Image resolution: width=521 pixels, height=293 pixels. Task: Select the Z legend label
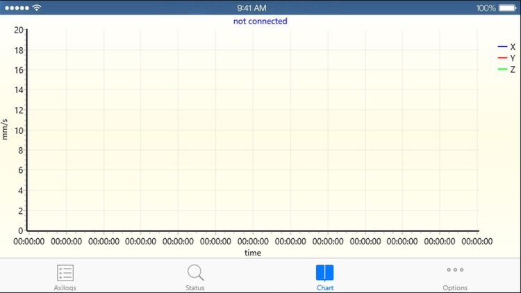[513, 69]
